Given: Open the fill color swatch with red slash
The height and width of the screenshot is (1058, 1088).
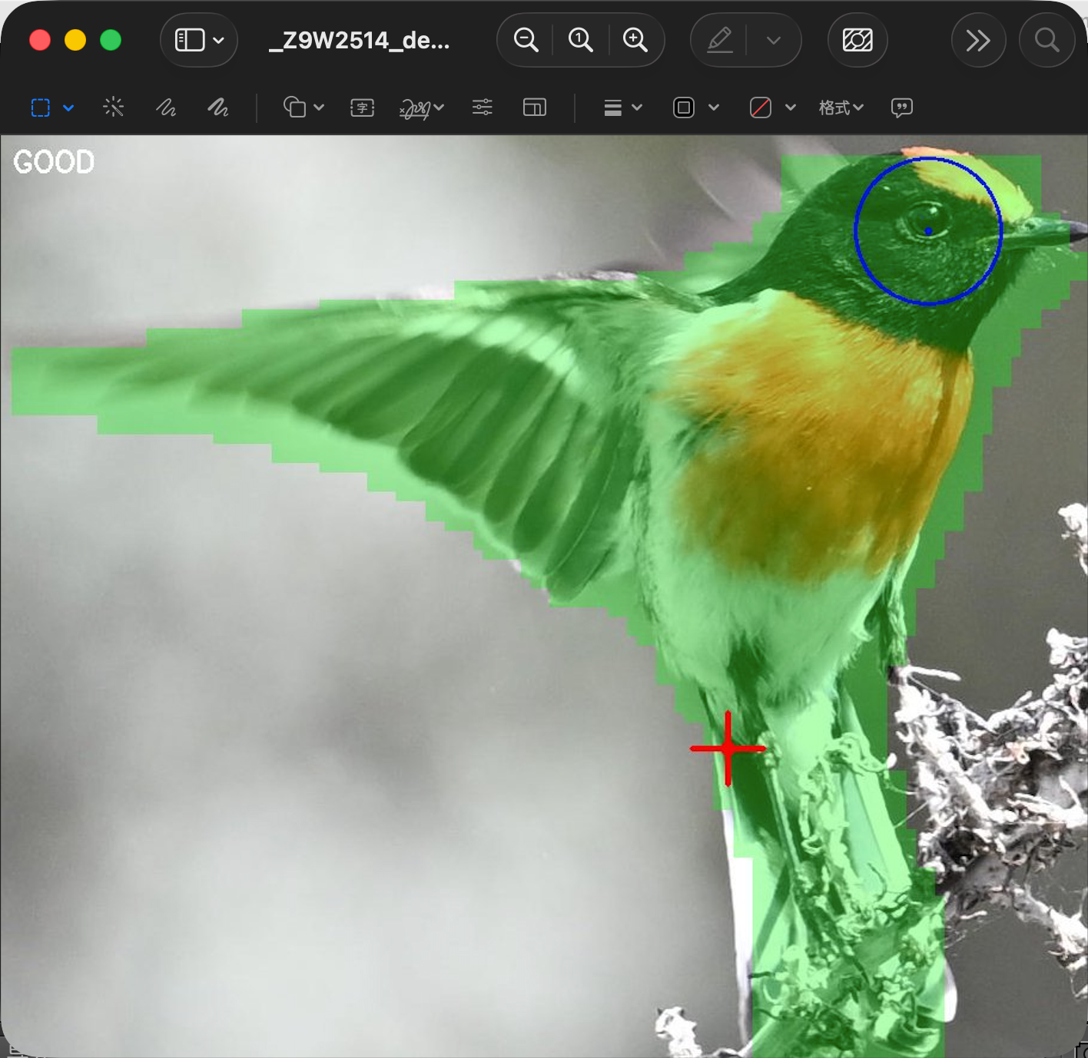Looking at the screenshot, I should tap(761, 107).
